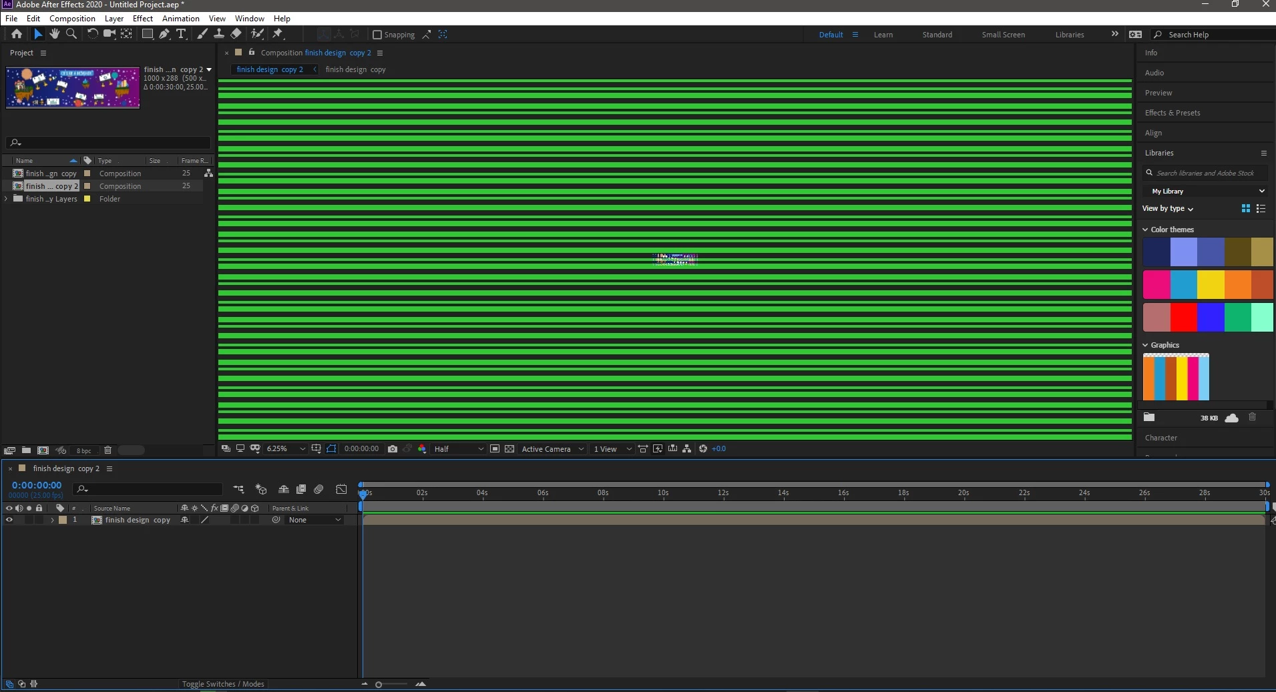Open View by type dropdown
The width and height of the screenshot is (1276, 692).
point(1168,208)
